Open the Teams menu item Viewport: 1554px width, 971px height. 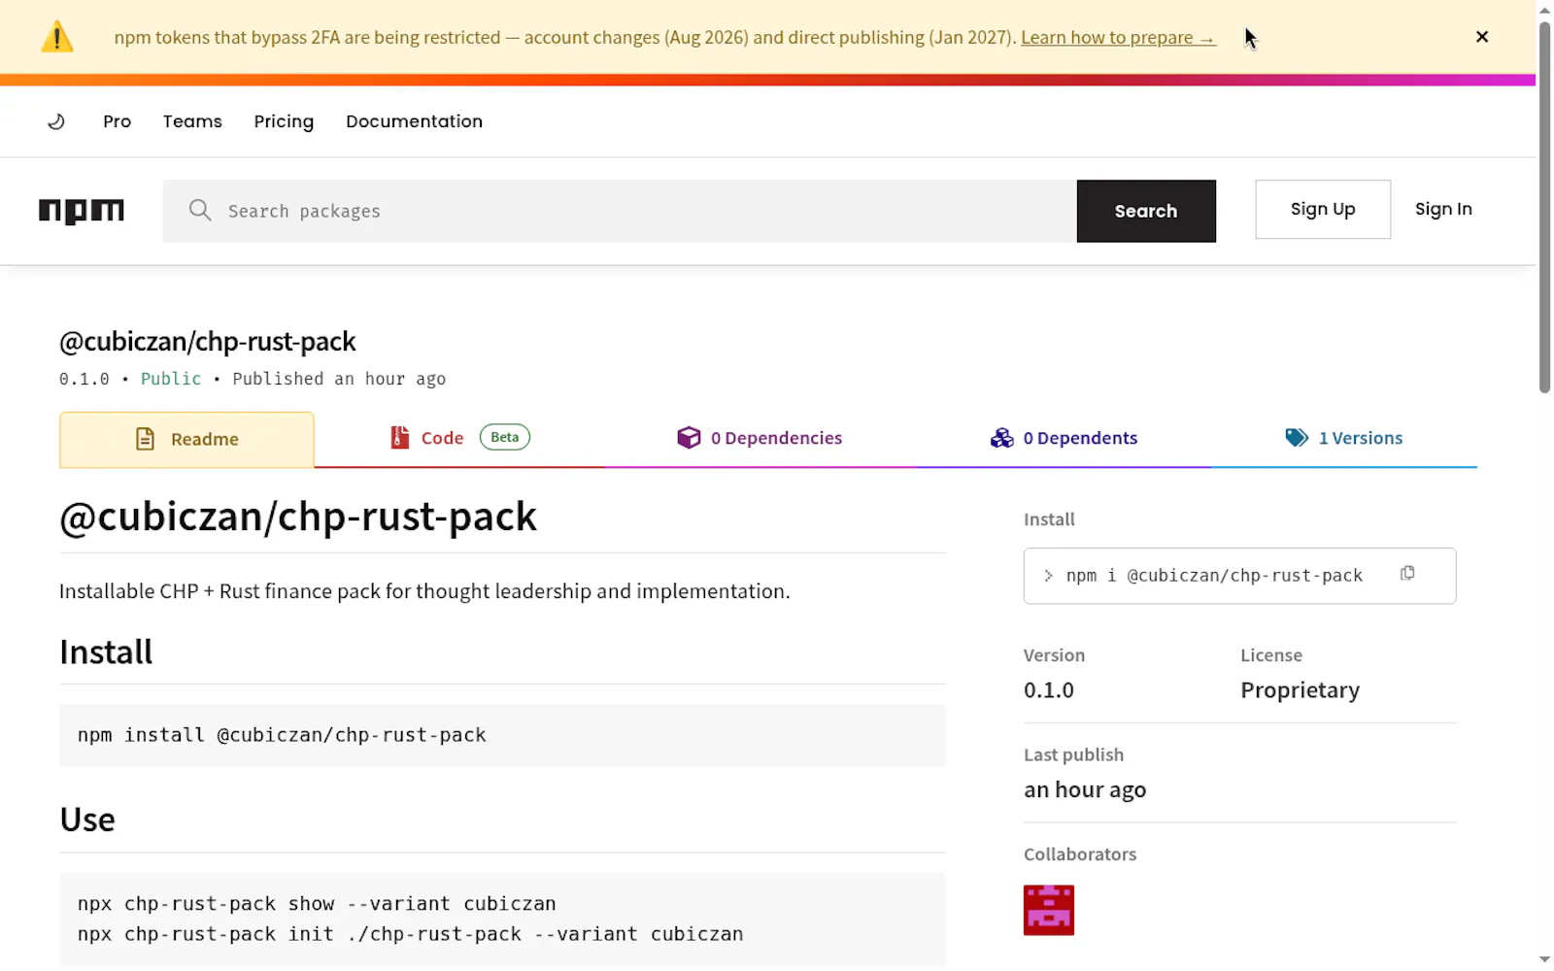(192, 121)
